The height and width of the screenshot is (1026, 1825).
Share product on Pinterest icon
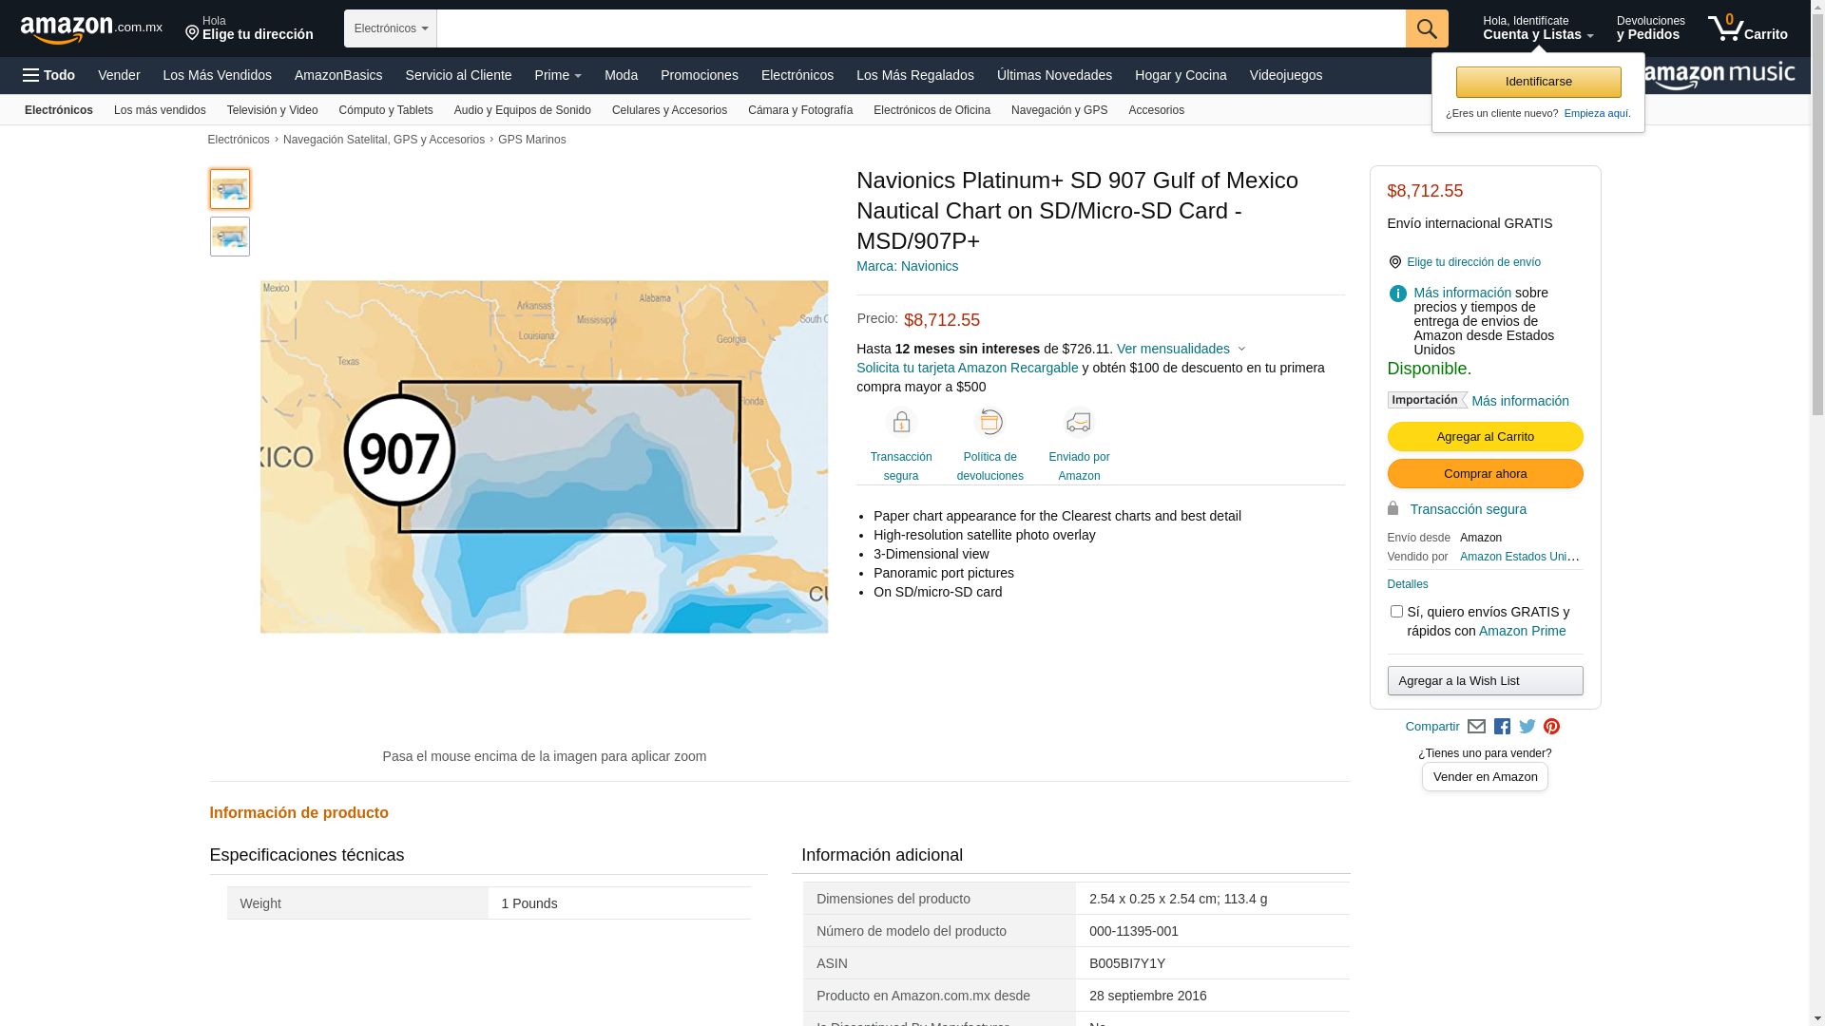coord(1551,727)
